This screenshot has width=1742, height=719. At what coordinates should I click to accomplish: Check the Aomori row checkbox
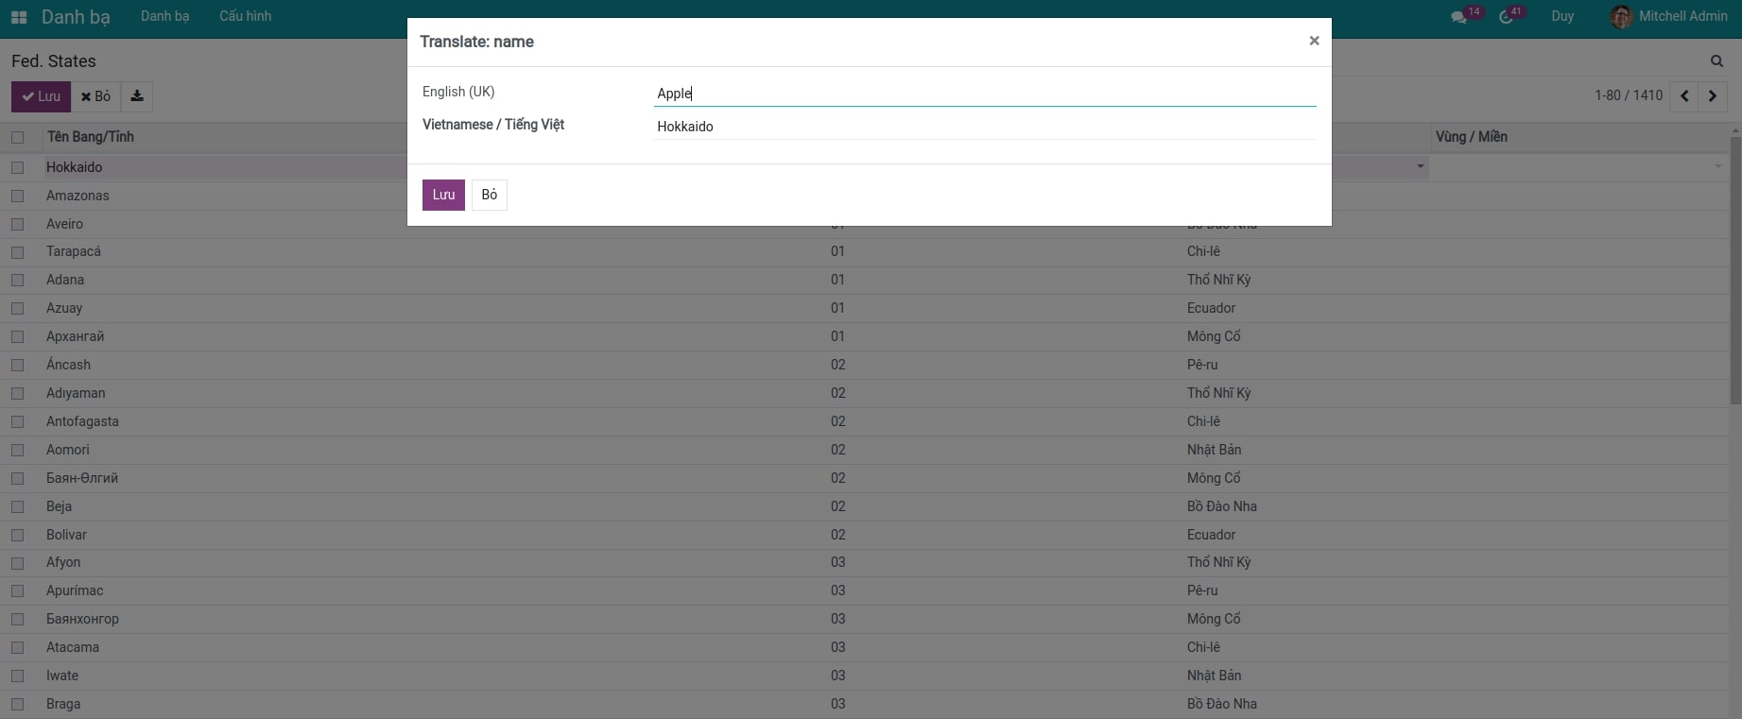[x=17, y=450]
